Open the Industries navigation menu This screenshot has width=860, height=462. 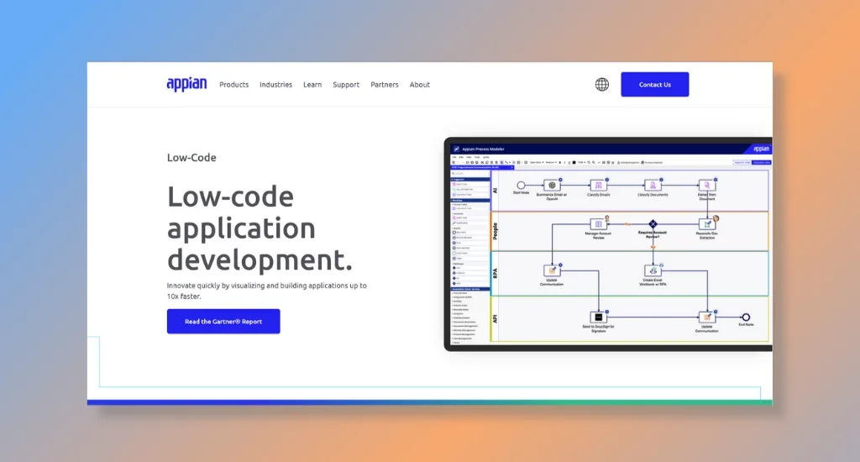[x=275, y=85]
